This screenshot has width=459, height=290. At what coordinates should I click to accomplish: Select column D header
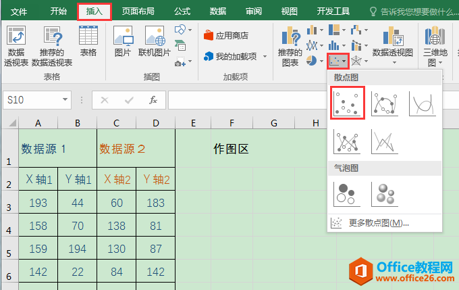click(156, 123)
